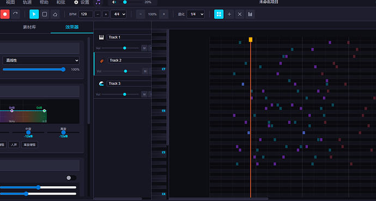
Task: Click the C4 key on piano roll
Action: [159, 194]
